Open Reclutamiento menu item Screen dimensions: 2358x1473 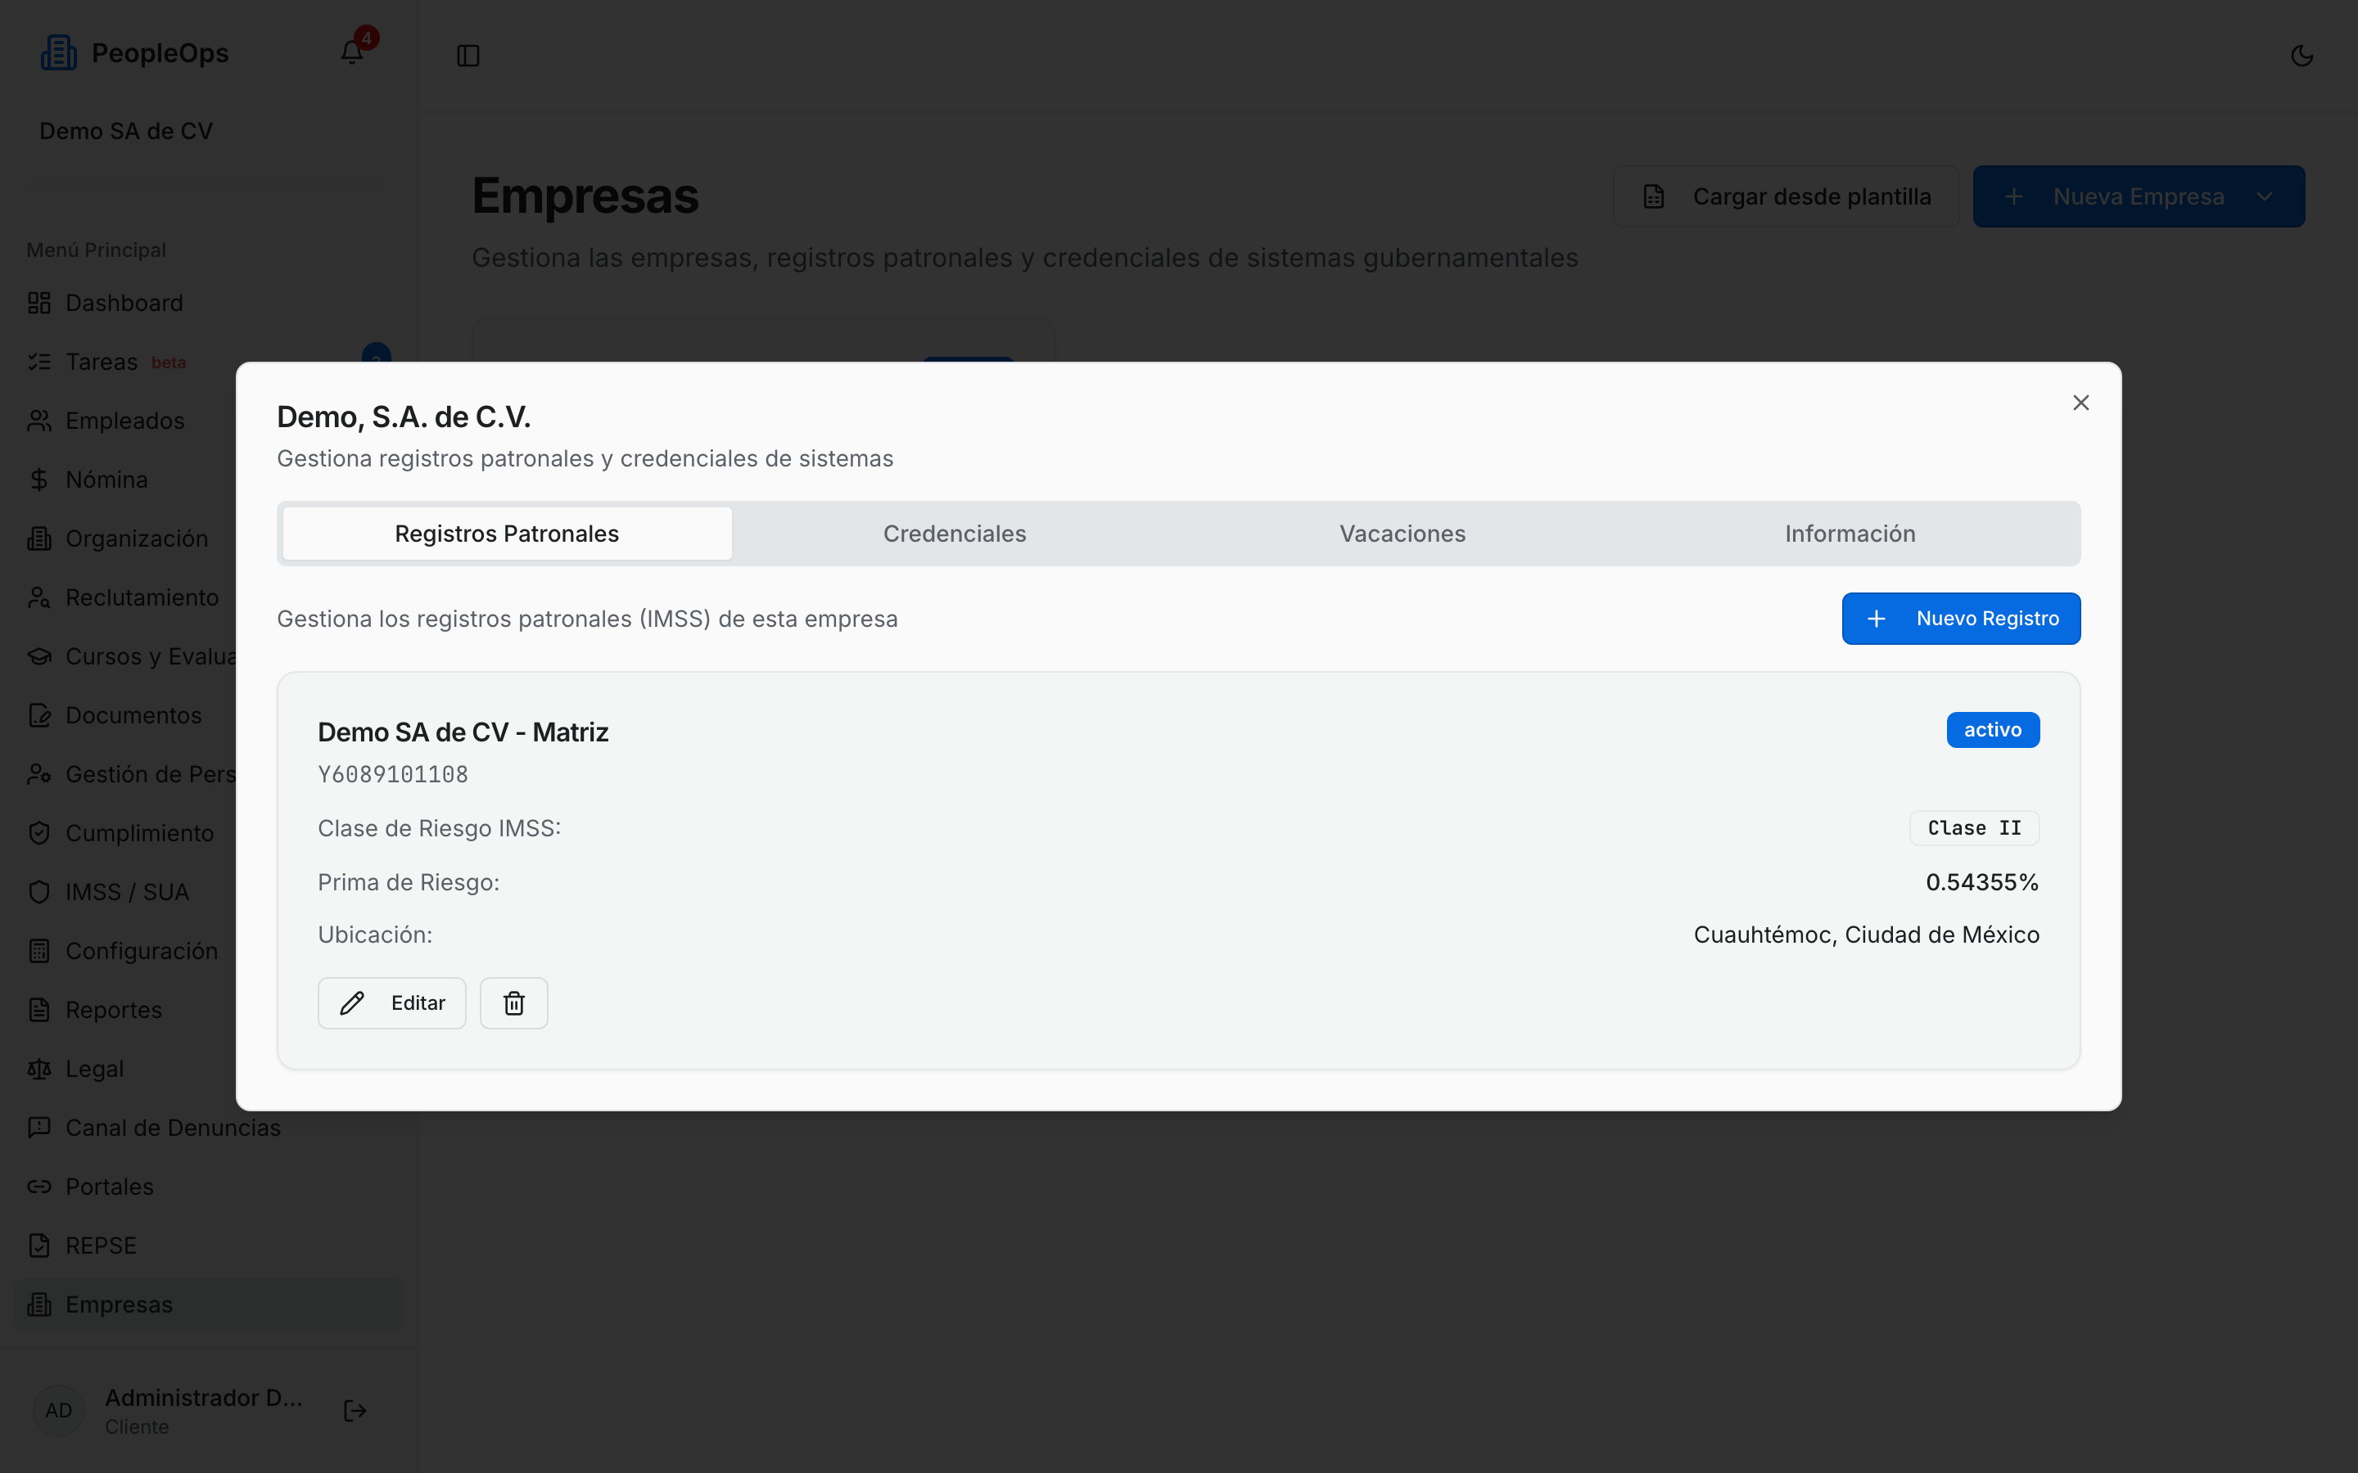point(209,597)
